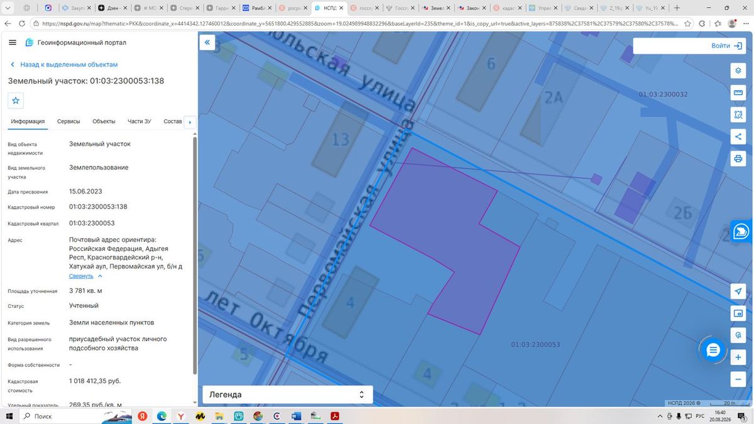Go back via Назад к выделенным объектам
Viewport: 754px width, 424px height.
[64, 65]
